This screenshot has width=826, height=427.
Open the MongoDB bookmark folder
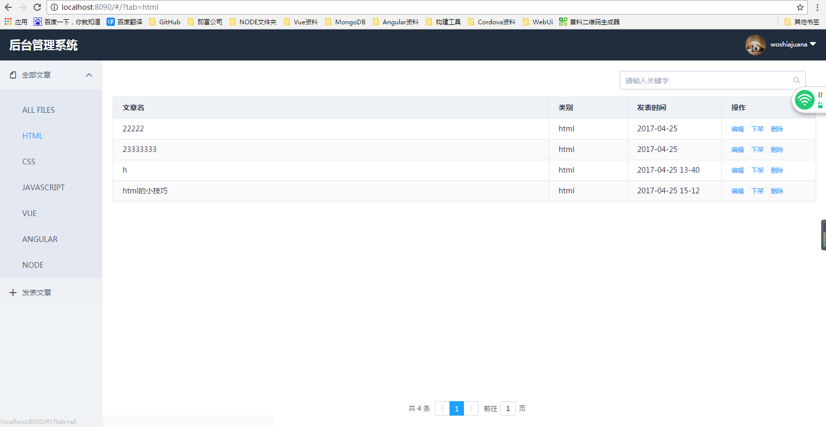346,22
